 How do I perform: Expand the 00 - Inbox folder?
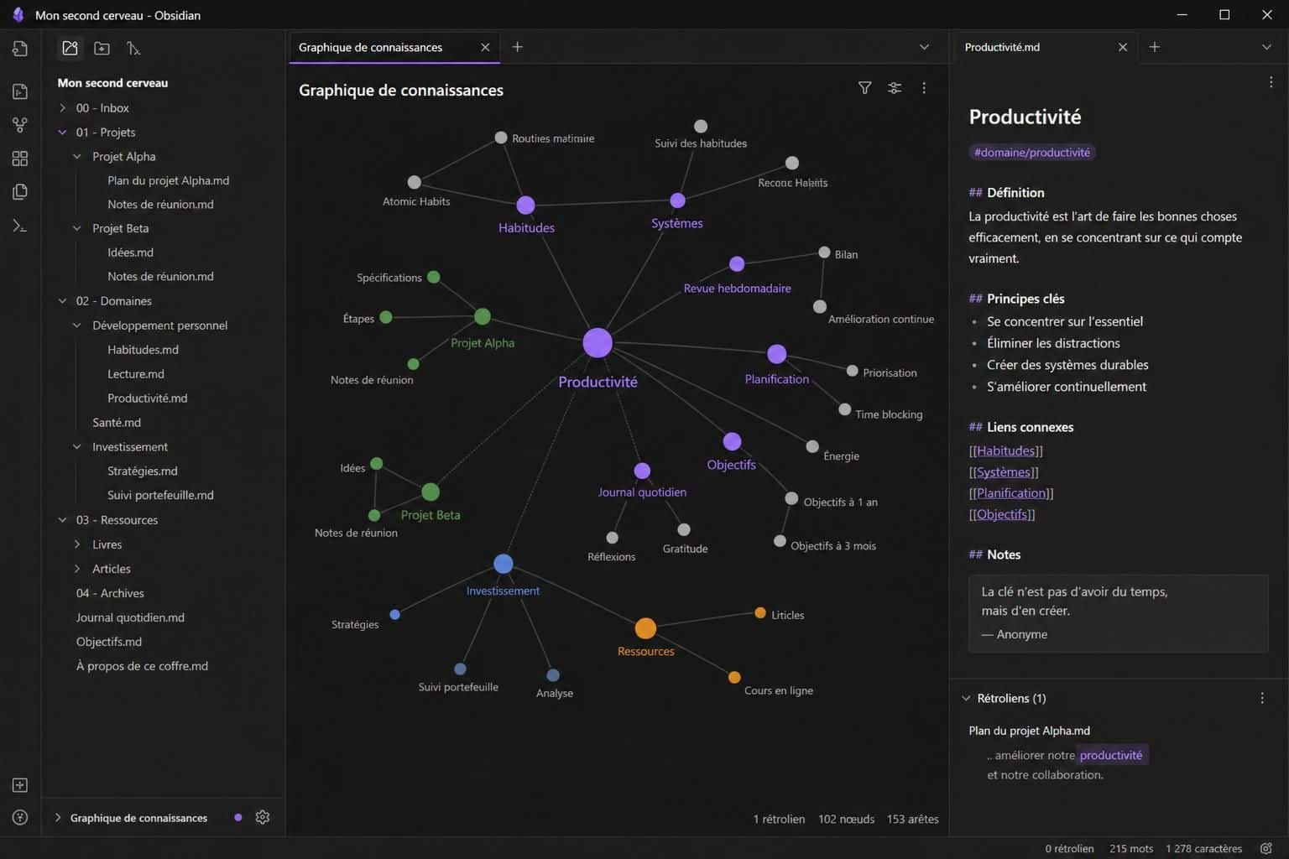tap(62, 108)
